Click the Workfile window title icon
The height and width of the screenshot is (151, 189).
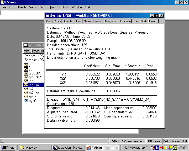coord(25,45)
